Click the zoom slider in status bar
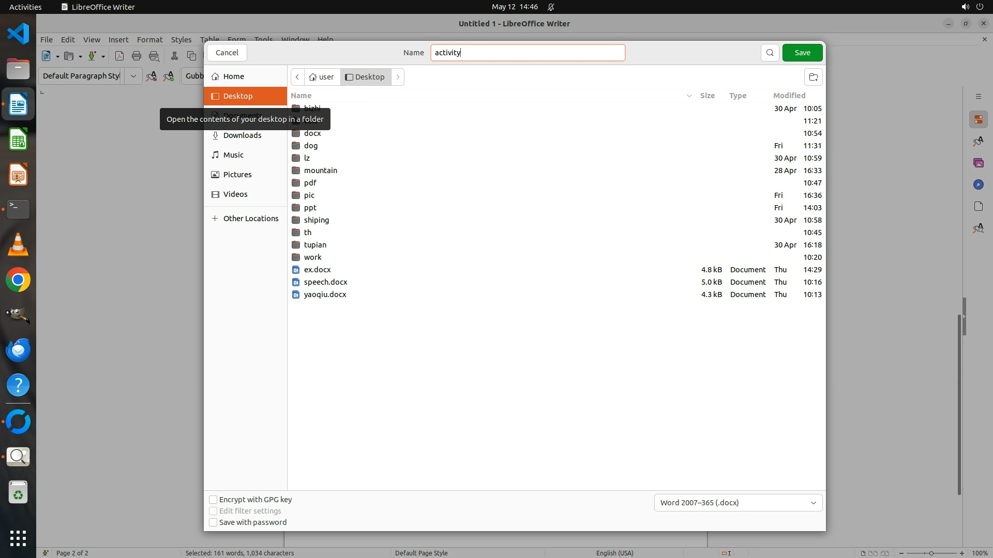993x558 pixels. tap(931, 553)
